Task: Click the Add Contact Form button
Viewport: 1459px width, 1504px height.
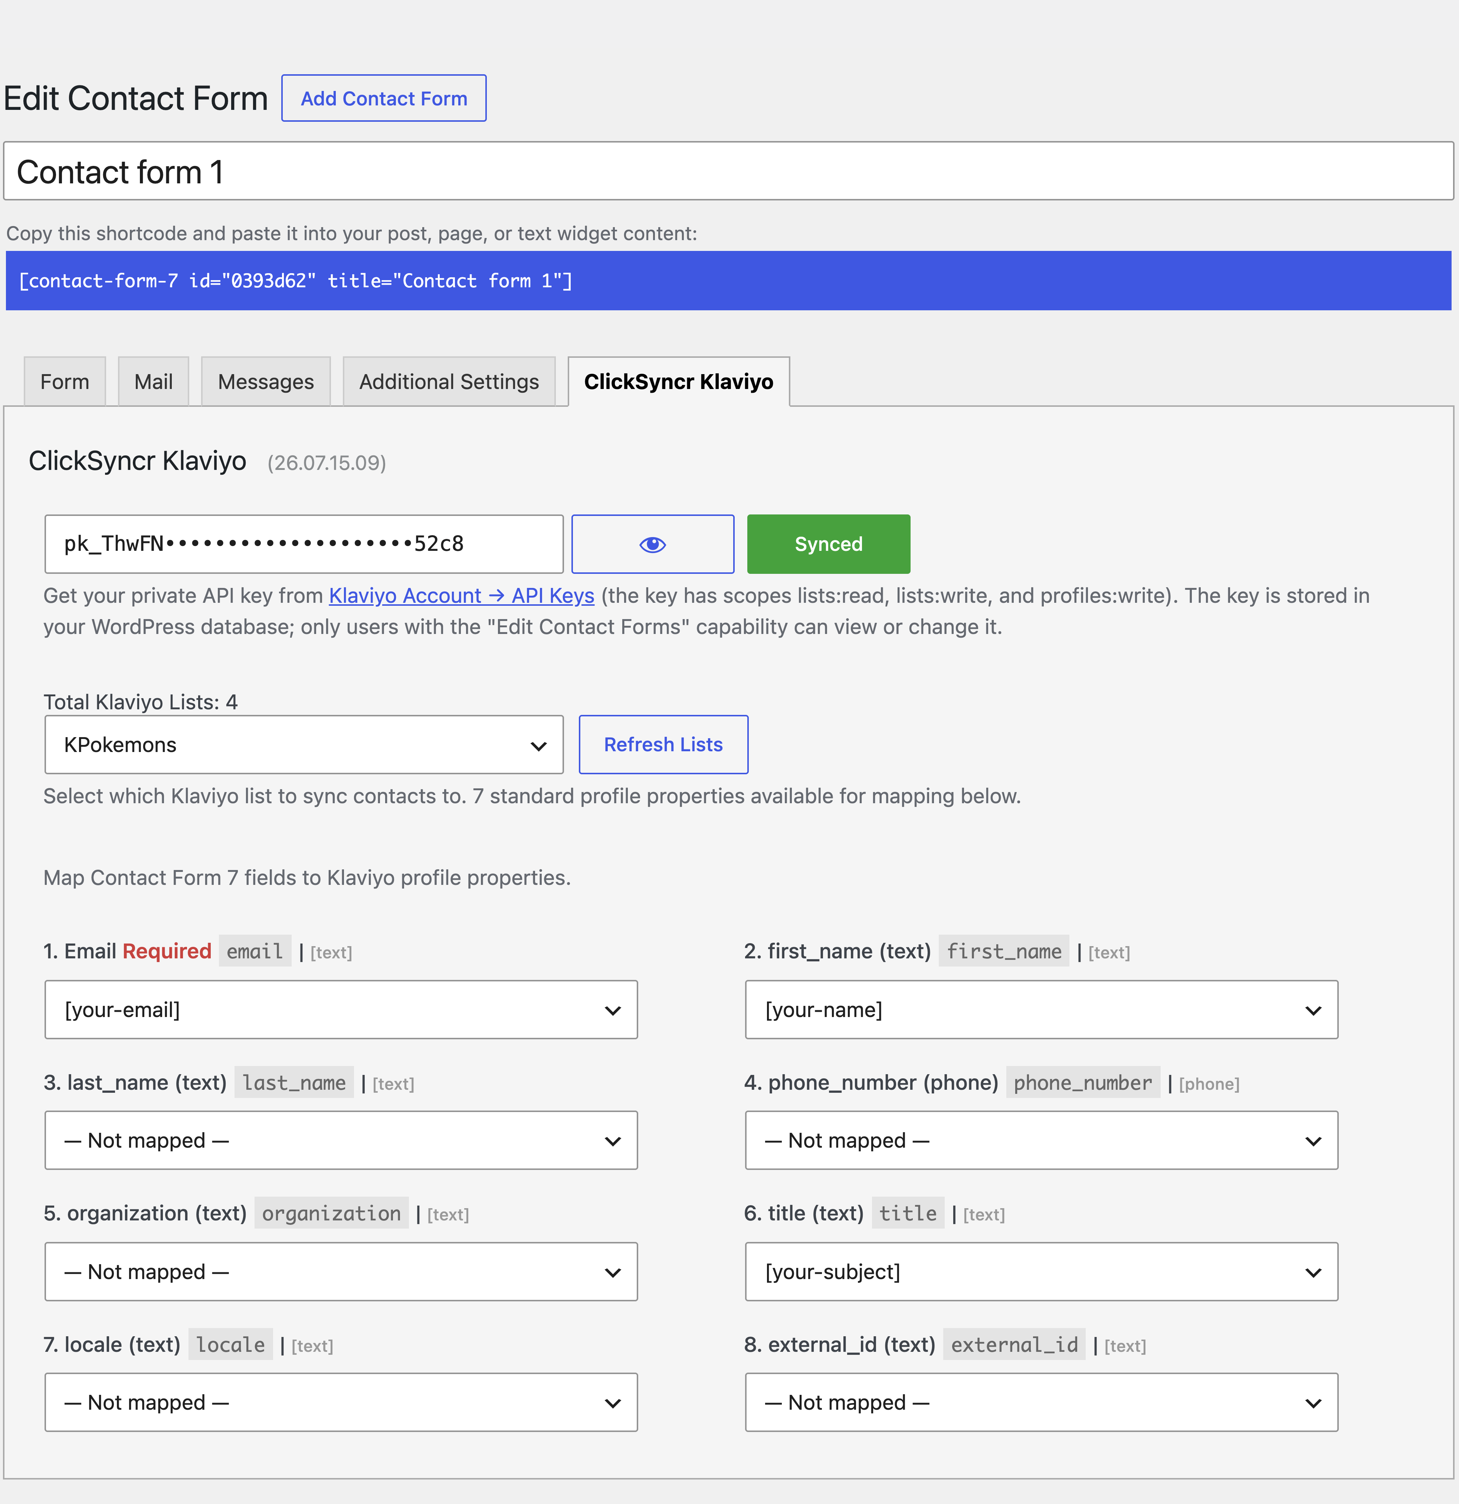Action: [384, 98]
